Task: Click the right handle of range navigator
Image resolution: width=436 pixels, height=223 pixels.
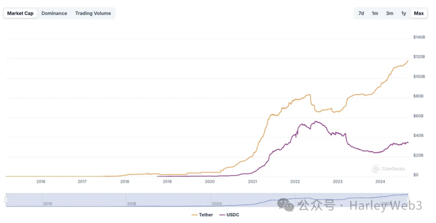Action: click(408, 200)
